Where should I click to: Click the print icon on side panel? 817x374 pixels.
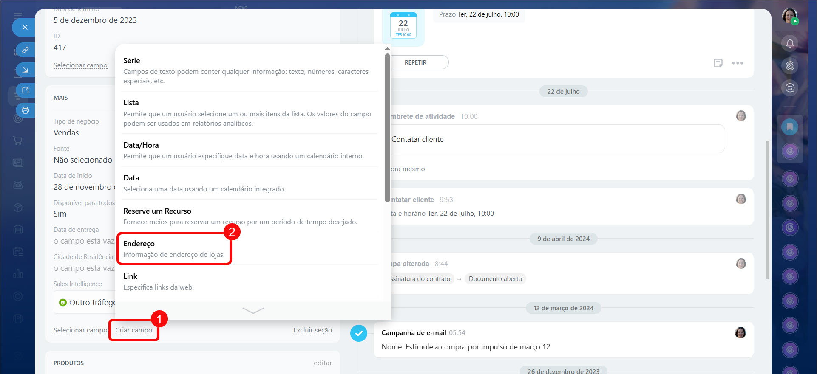click(x=26, y=110)
